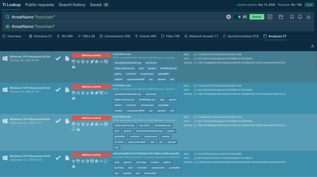The width and height of the screenshot is (317, 177).
Task: Click the arch-exec tag in zip archive analysis
Action: click(x=141, y=162)
